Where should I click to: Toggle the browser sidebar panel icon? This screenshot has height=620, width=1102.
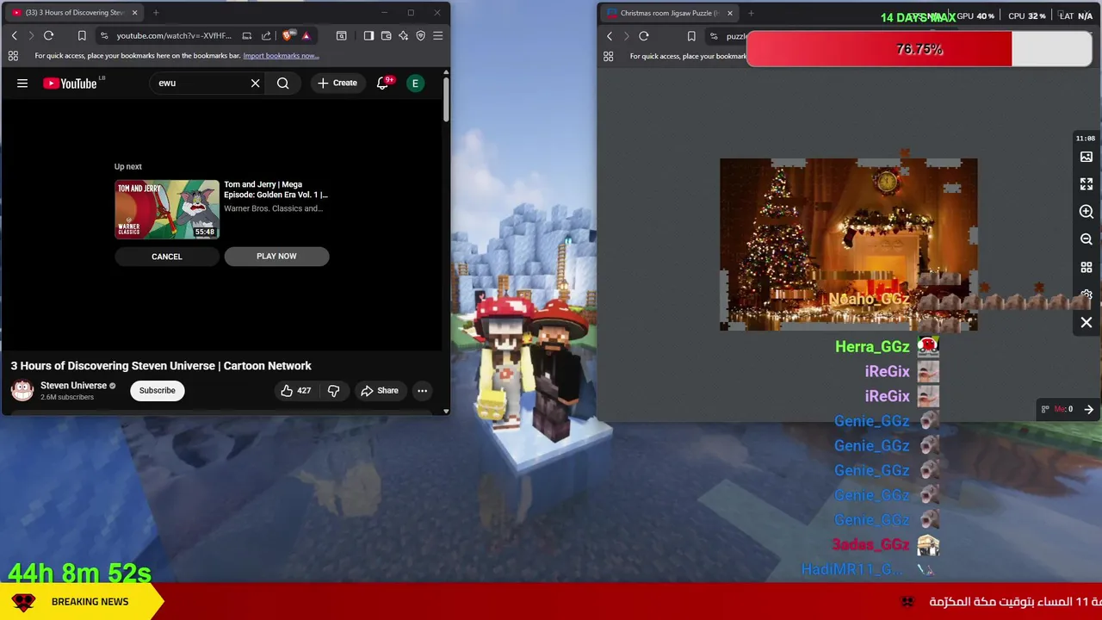pos(368,35)
